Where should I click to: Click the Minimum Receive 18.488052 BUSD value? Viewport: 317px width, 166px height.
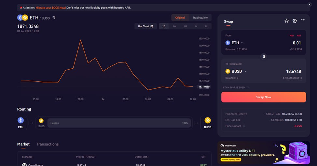[292, 114]
